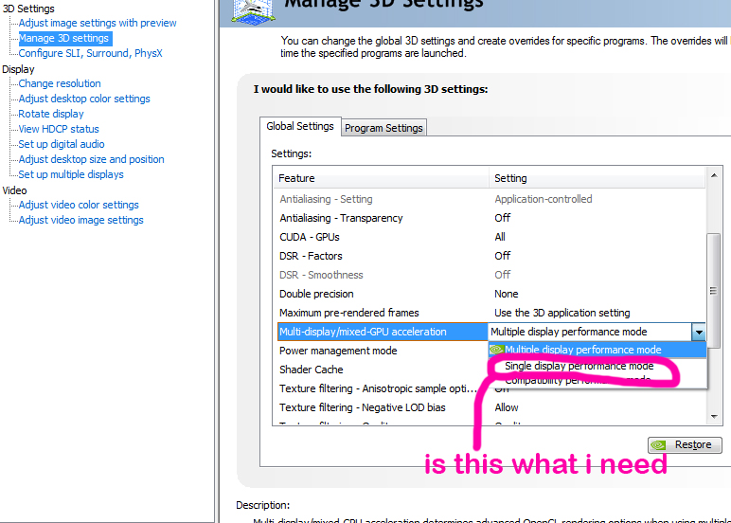Select the Video category heading
Viewport: 731px width, 523px height.
[15, 190]
